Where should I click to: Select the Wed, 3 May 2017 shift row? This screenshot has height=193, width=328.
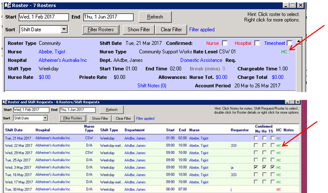click(x=152, y=167)
